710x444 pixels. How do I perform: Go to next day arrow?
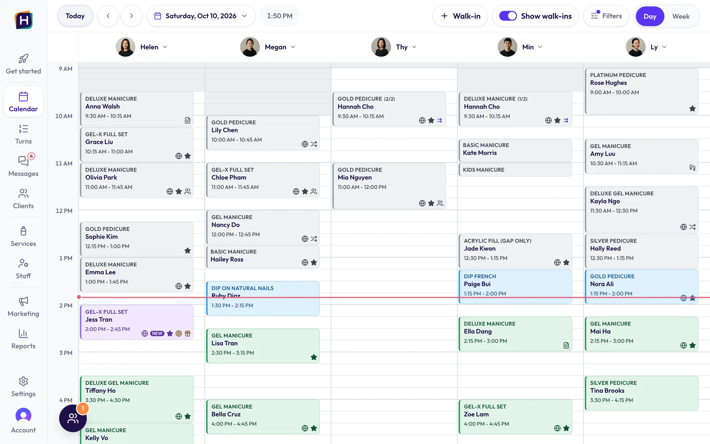point(131,16)
